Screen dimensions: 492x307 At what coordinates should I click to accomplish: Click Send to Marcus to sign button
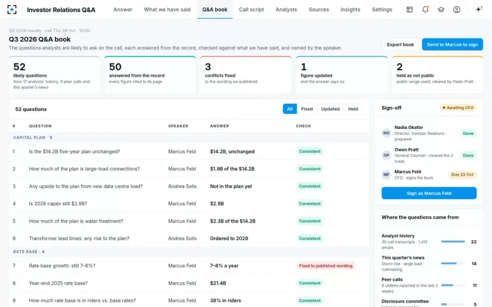tap(452, 45)
